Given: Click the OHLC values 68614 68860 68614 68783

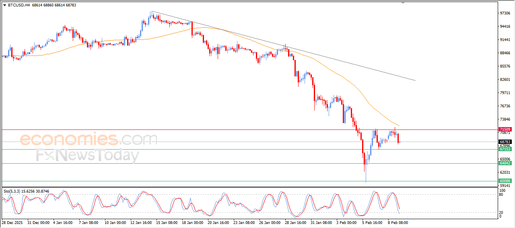Looking at the screenshot, I should pos(53,5).
